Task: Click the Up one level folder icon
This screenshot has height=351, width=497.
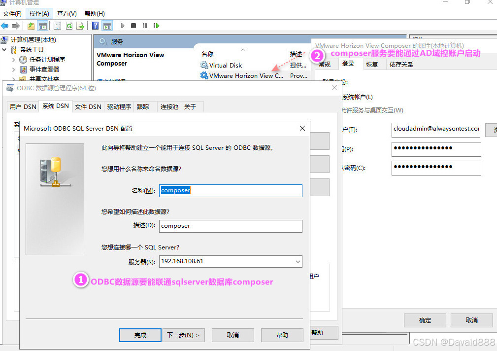Action: (x=31, y=26)
